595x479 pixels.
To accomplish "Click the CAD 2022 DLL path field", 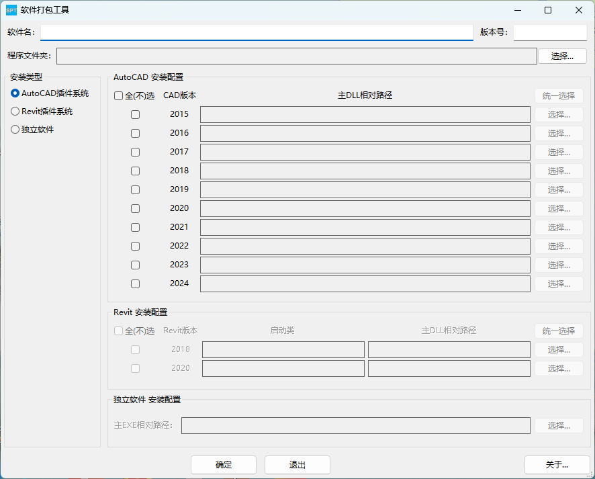I will (x=365, y=246).
